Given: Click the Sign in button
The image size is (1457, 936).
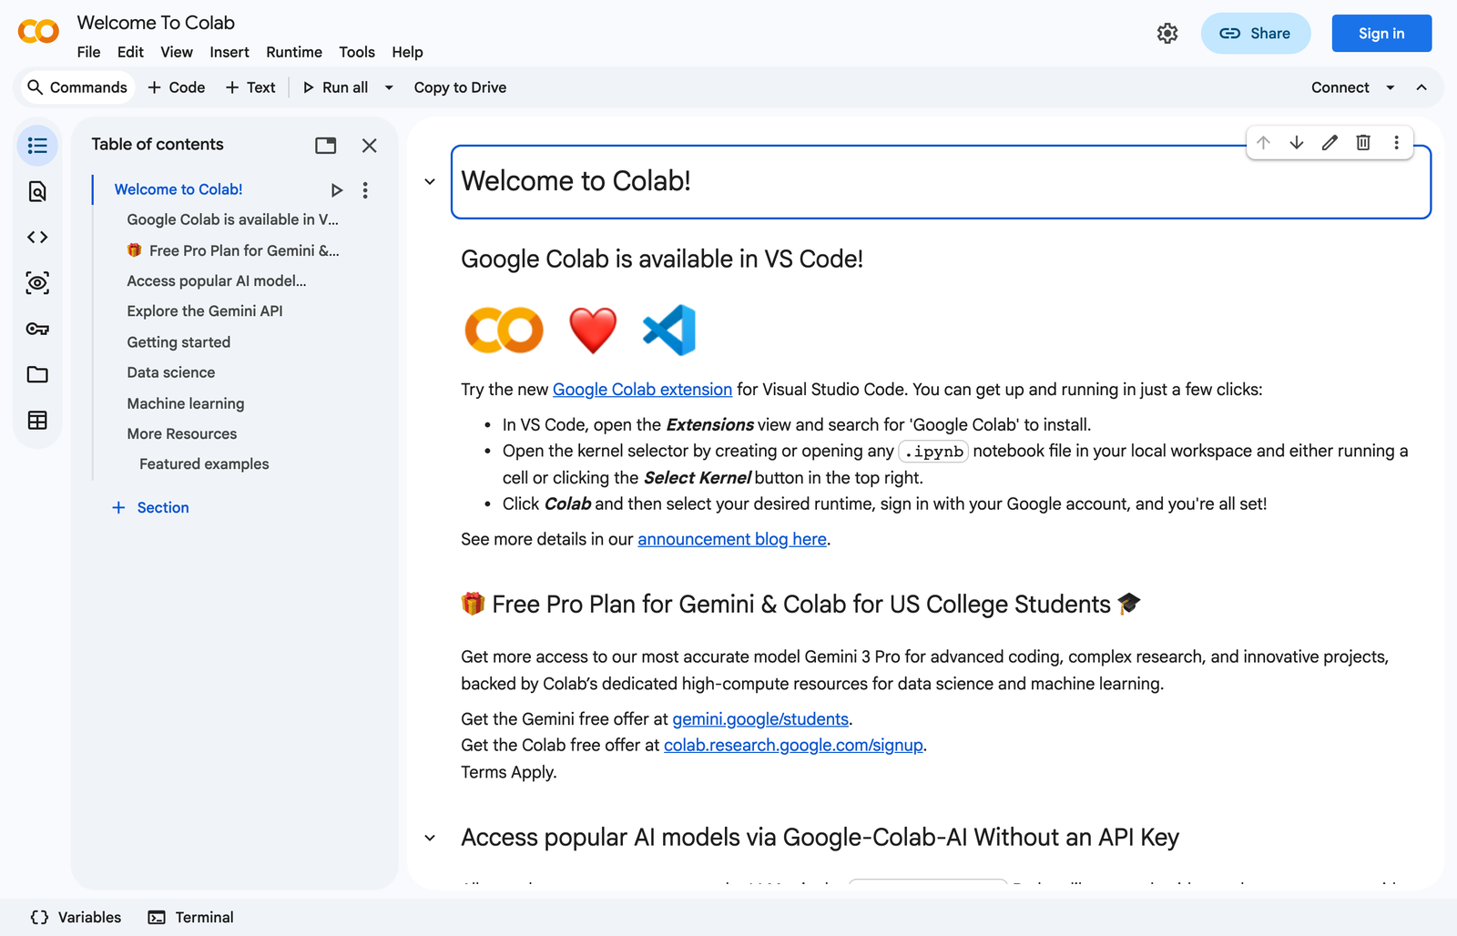Looking at the screenshot, I should (1381, 33).
